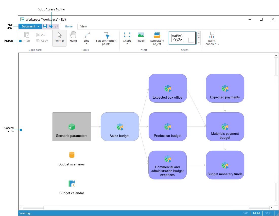Select the Budget monetary funds block
Viewport: 279px width, 216px height.
coord(225,165)
